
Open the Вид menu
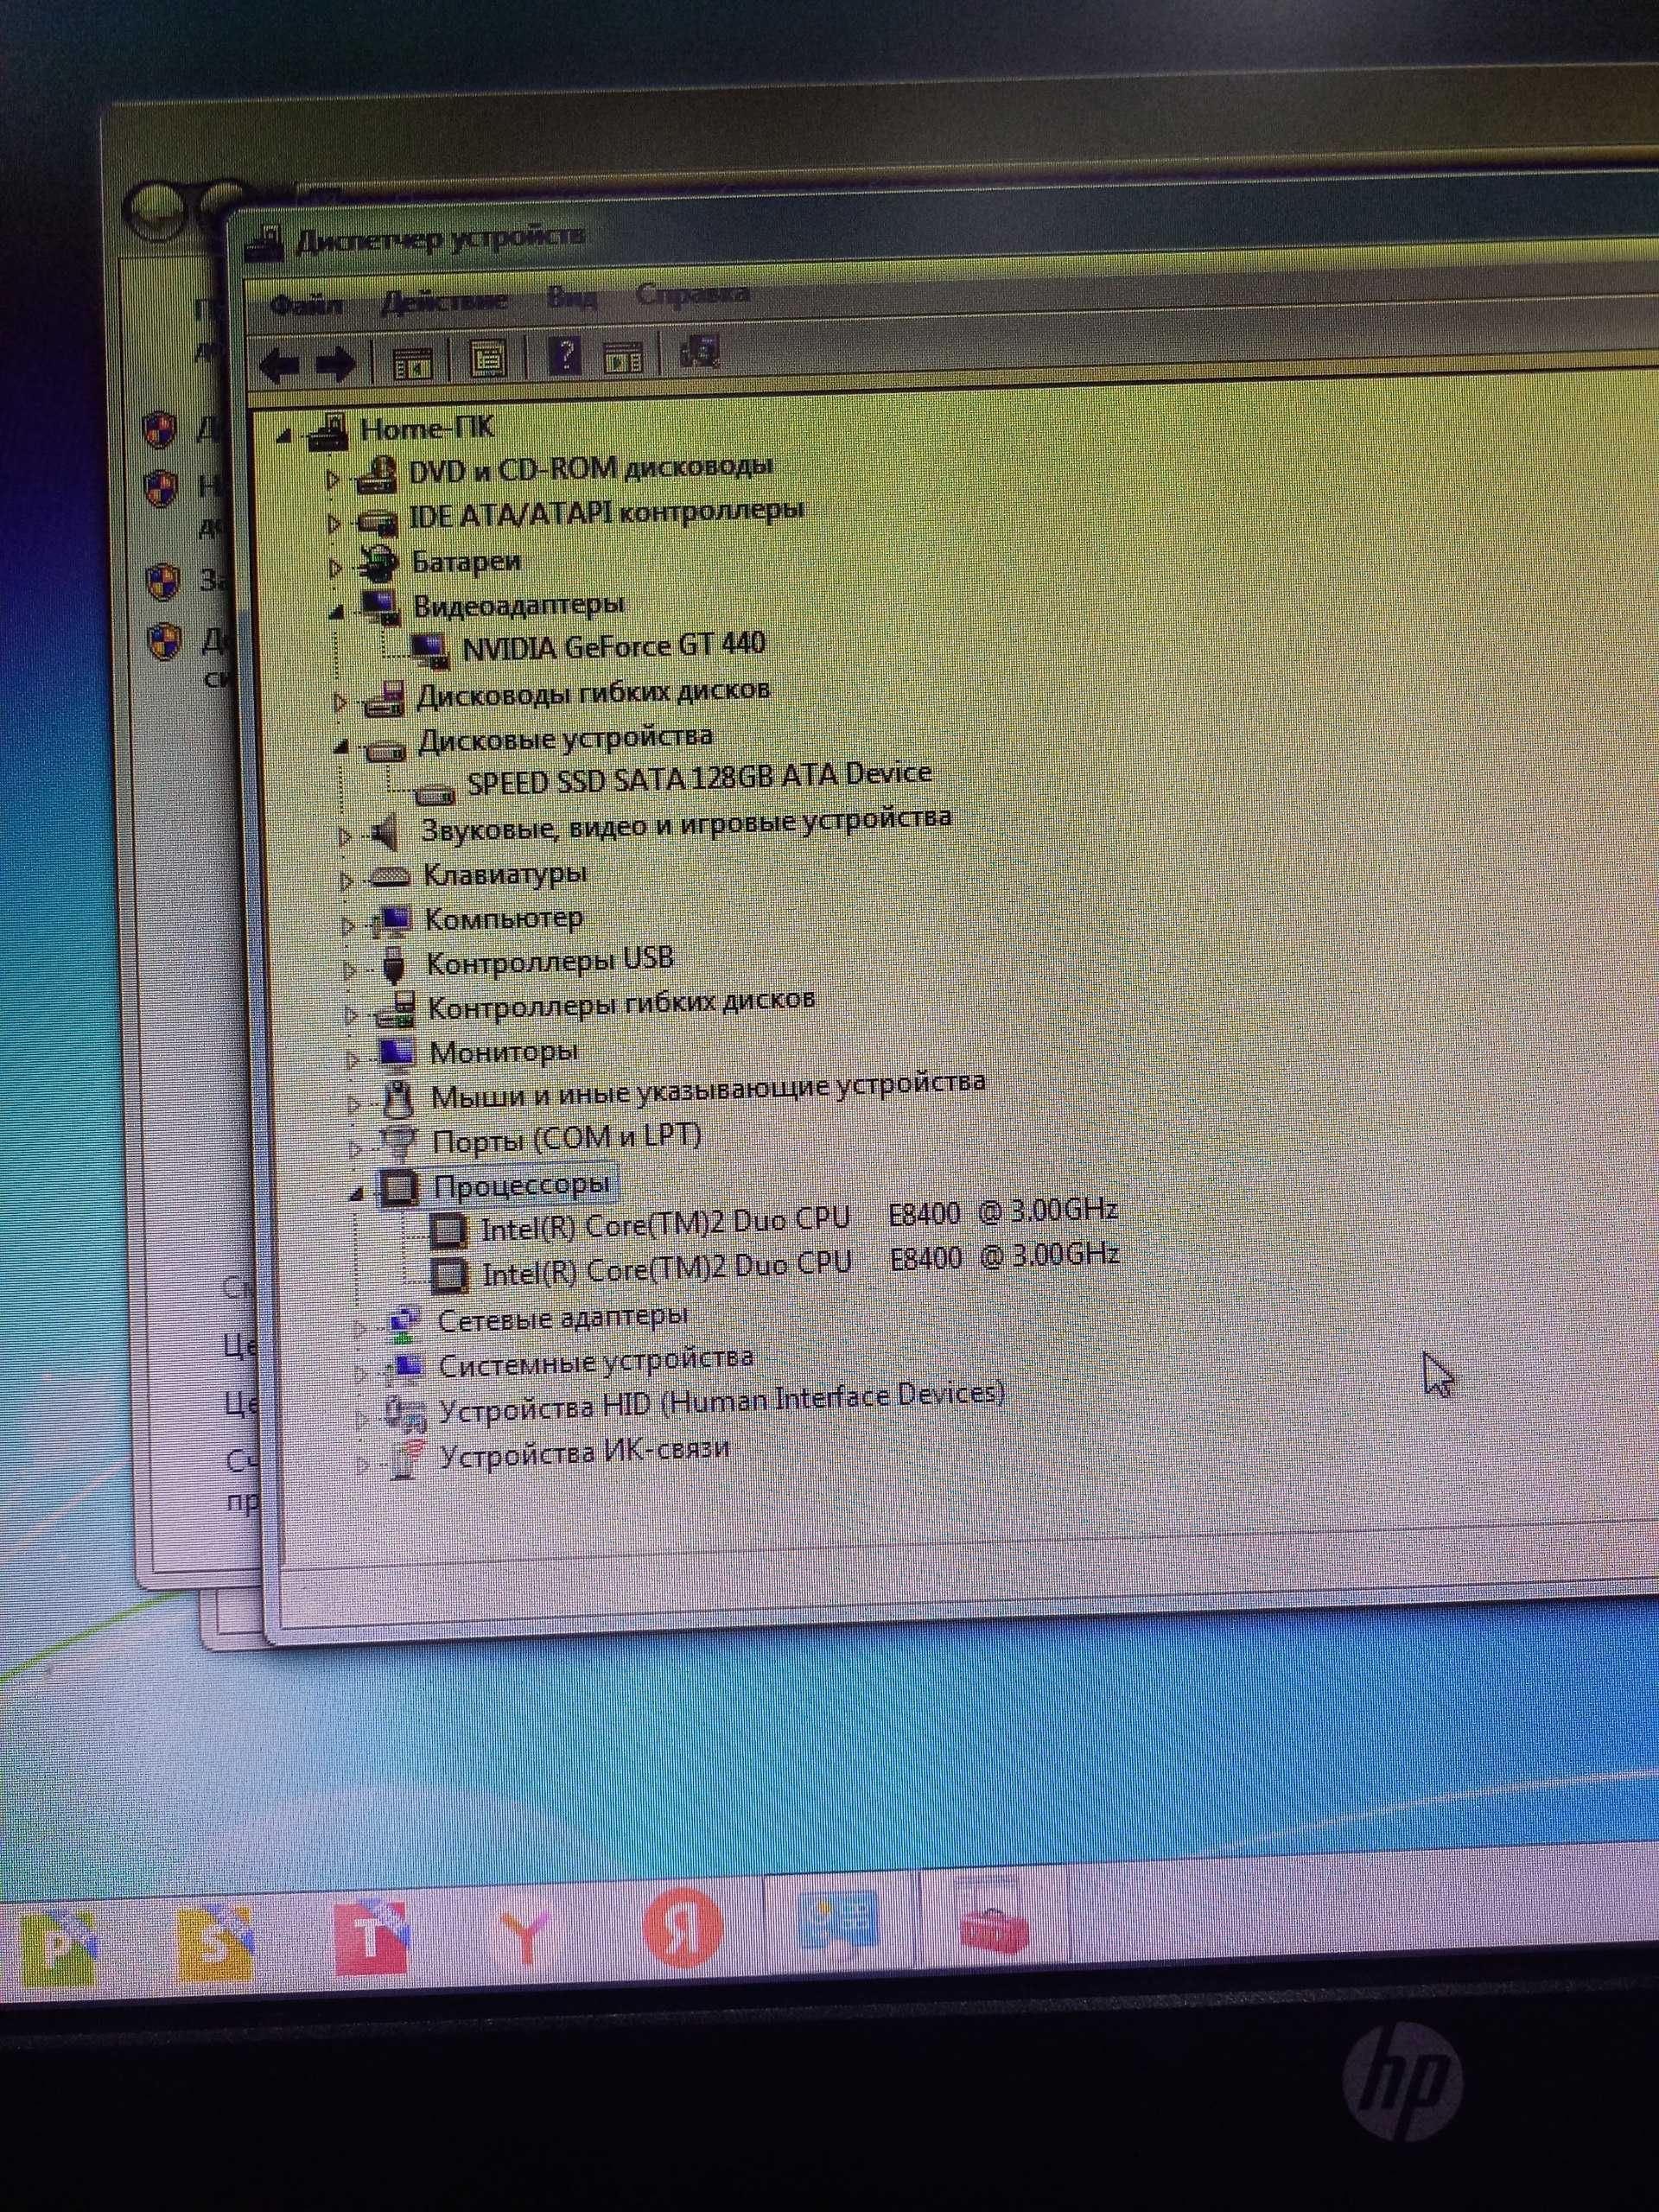tap(572, 298)
